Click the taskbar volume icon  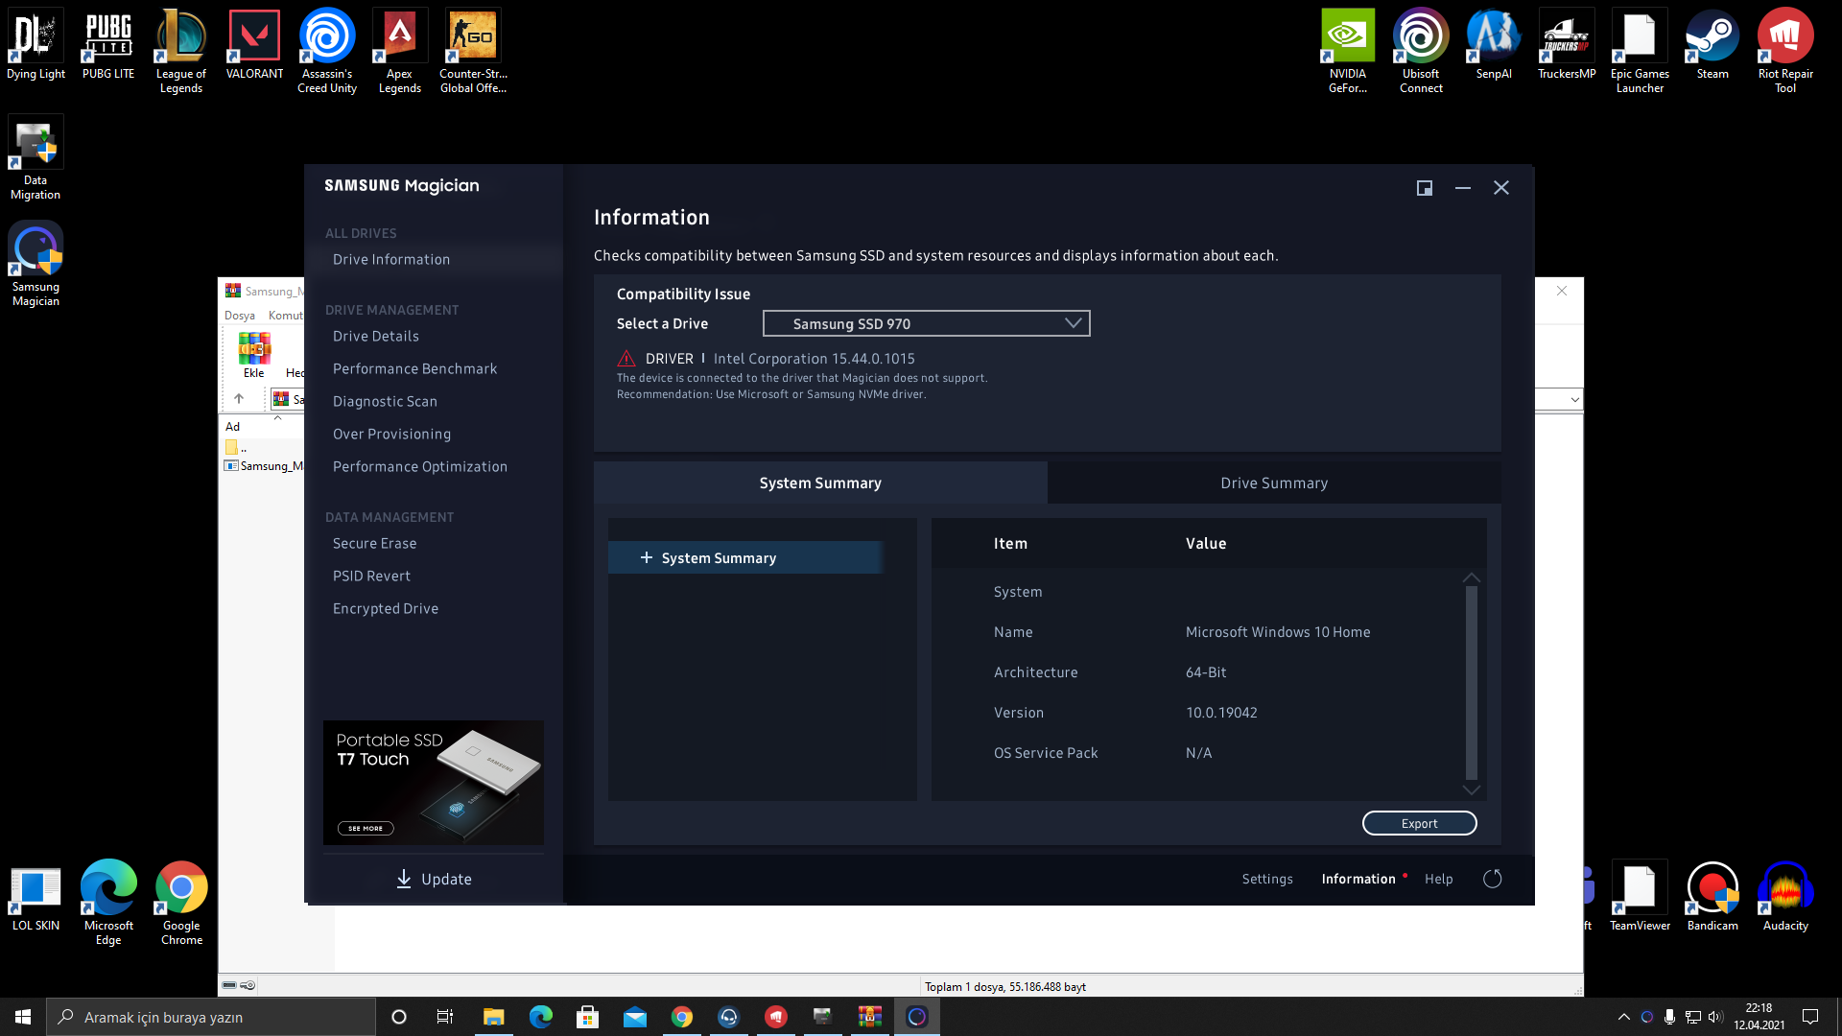[x=1715, y=1017]
